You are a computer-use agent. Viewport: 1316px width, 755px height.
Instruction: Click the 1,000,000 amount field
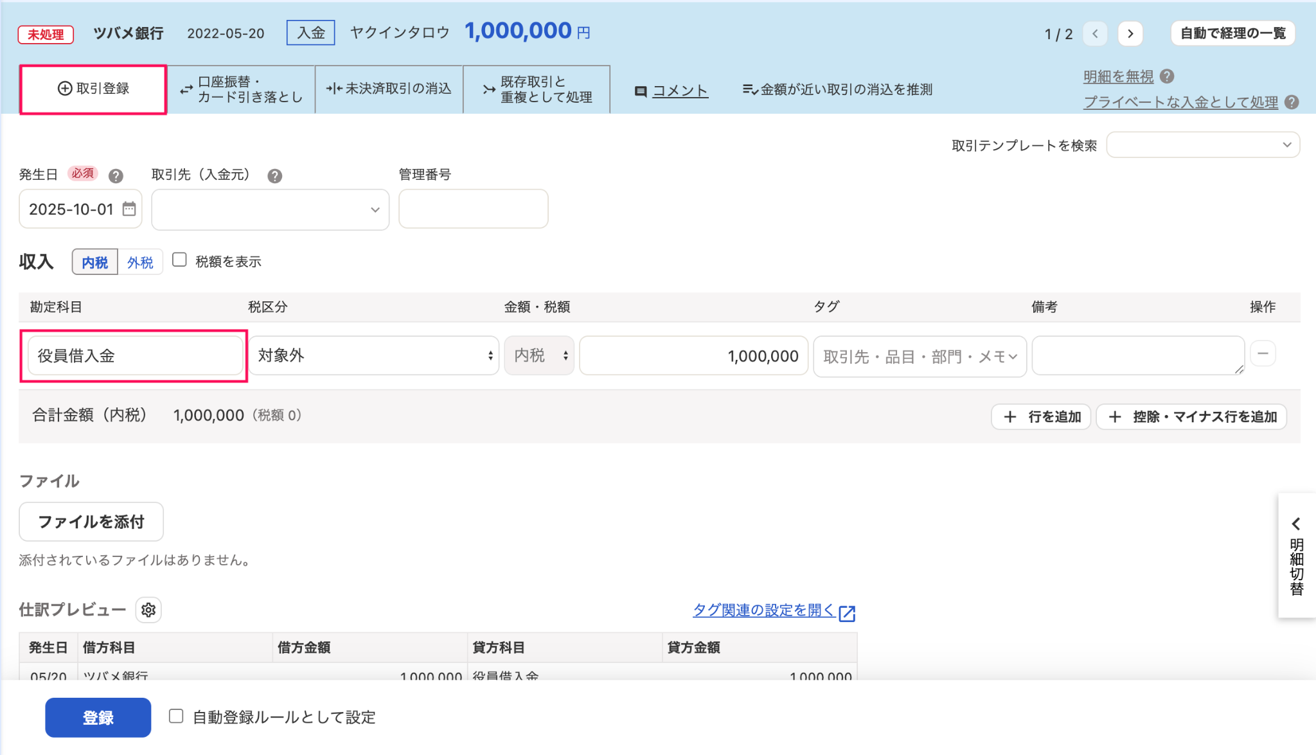pos(693,356)
